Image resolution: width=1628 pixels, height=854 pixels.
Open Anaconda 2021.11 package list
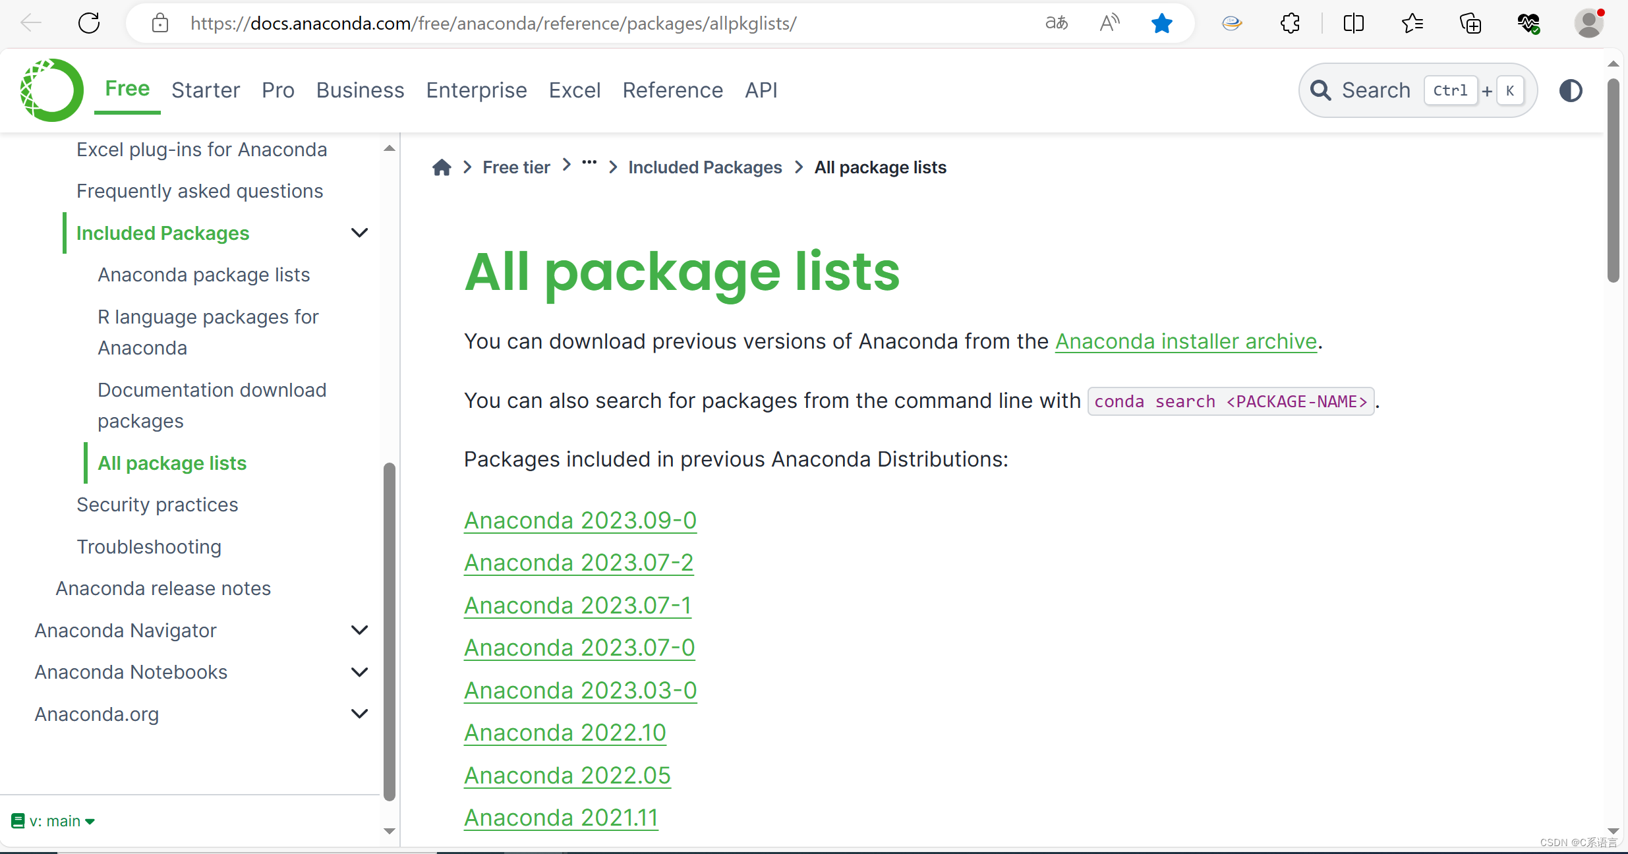click(x=561, y=817)
